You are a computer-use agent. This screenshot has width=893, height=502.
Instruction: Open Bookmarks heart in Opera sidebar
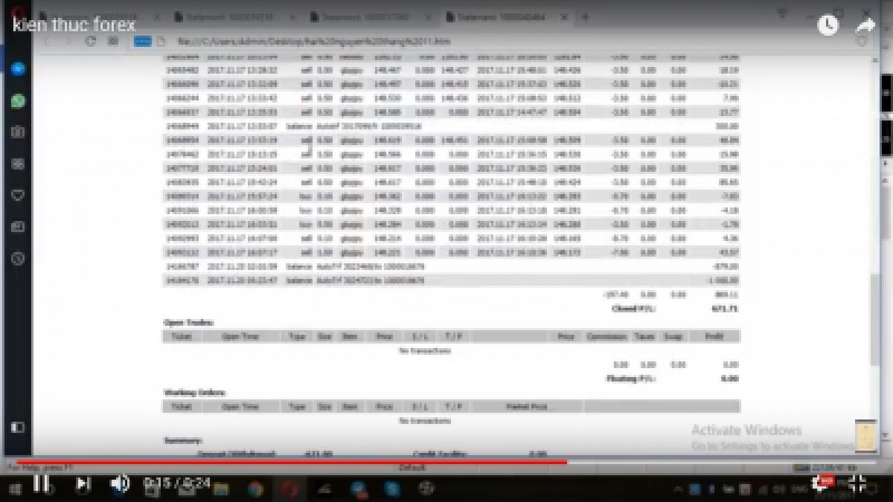19,196
